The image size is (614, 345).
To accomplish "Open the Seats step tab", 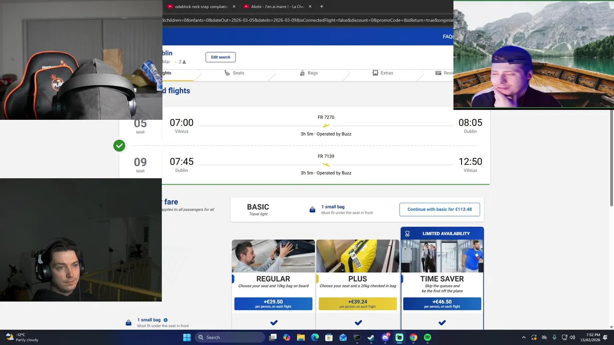I will (235, 73).
